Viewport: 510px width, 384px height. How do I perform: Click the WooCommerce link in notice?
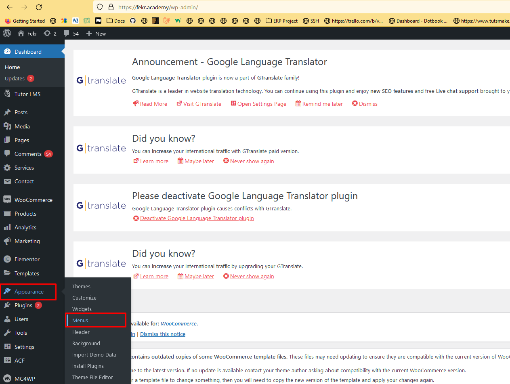click(178, 323)
